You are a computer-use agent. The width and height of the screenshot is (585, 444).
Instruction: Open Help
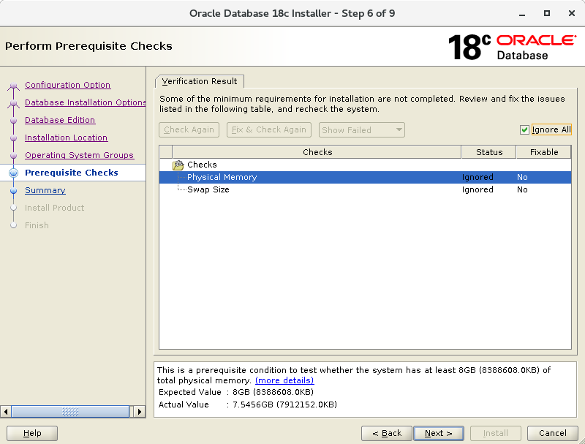[32, 433]
